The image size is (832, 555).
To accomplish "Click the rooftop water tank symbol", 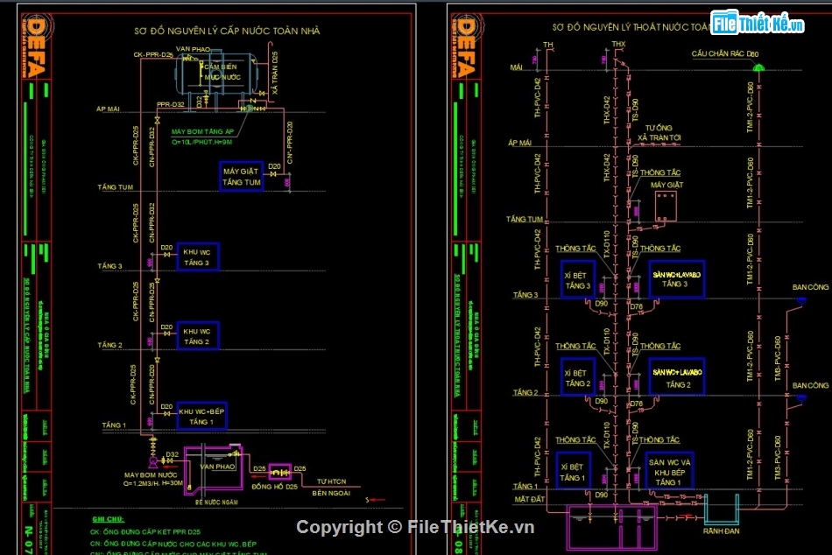I will click(215, 74).
